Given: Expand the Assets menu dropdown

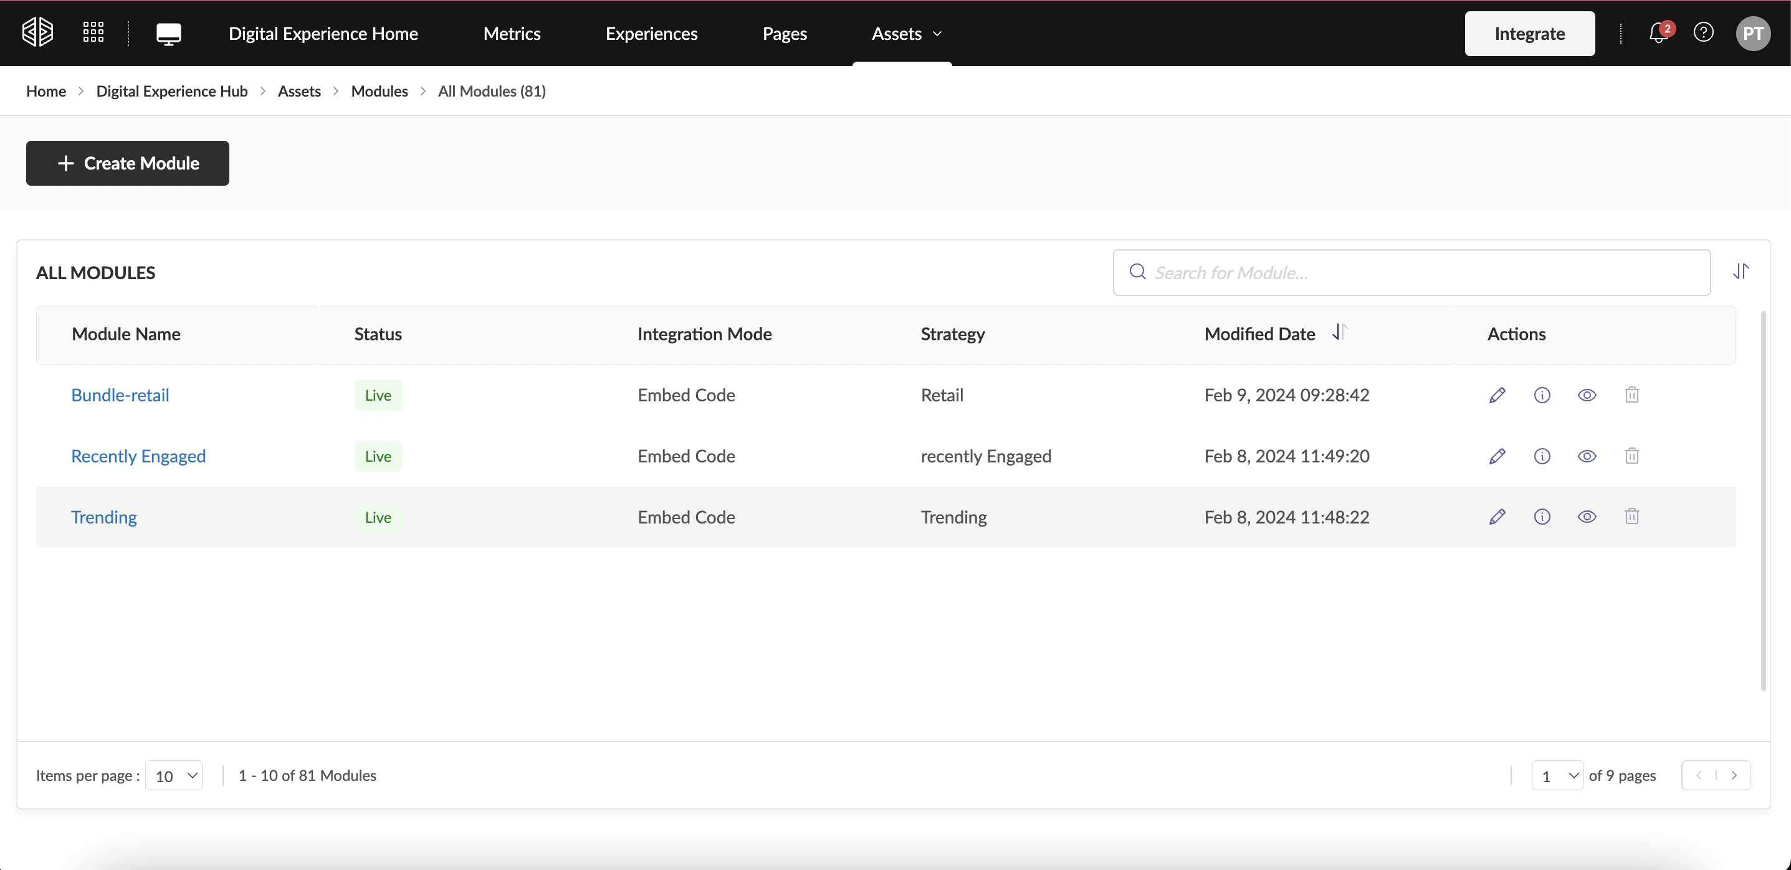Looking at the screenshot, I should (x=906, y=34).
